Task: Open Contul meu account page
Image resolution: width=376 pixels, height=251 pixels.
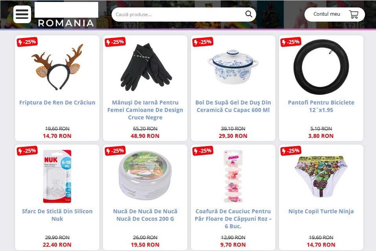Action: pos(326,14)
